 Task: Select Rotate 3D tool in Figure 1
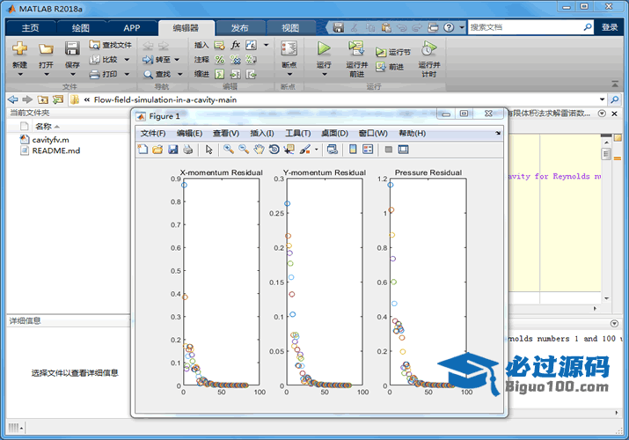(x=274, y=150)
